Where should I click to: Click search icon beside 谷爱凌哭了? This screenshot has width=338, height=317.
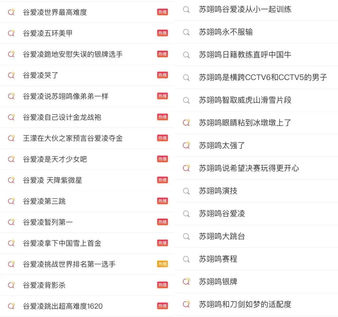click(x=11, y=75)
